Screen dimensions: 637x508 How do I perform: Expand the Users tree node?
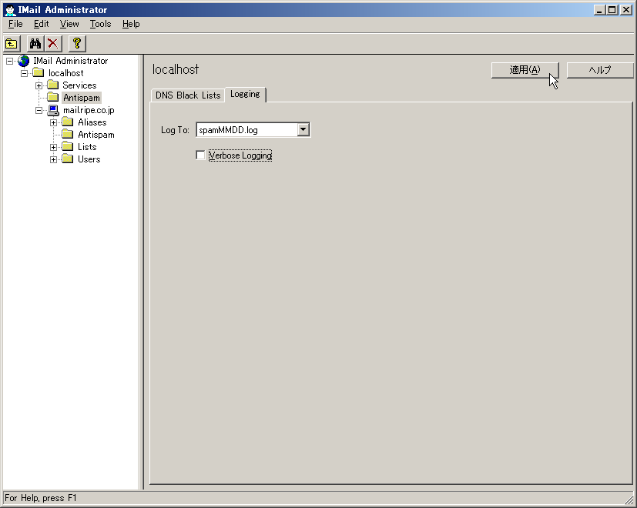(x=53, y=159)
